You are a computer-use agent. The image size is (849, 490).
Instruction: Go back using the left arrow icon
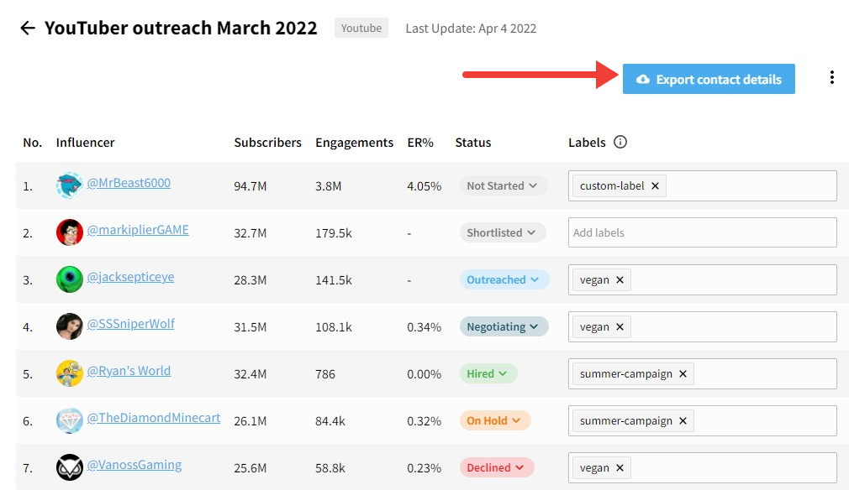tap(28, 28)
